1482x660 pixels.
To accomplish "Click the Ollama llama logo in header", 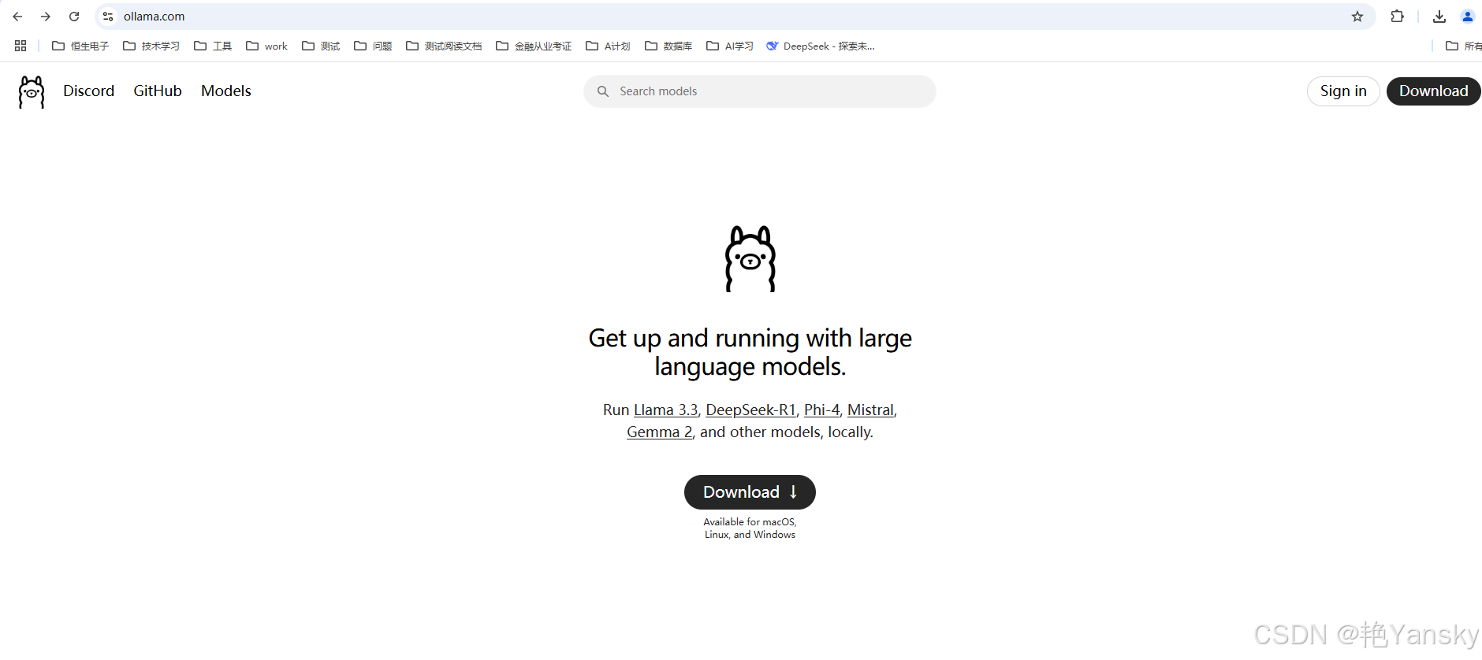I will click(32, 92).
